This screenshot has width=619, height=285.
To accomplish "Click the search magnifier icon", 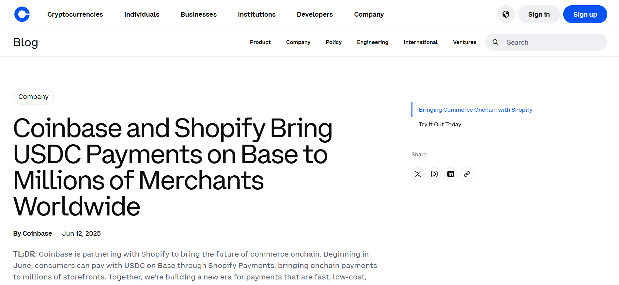I will click(495, 42).
